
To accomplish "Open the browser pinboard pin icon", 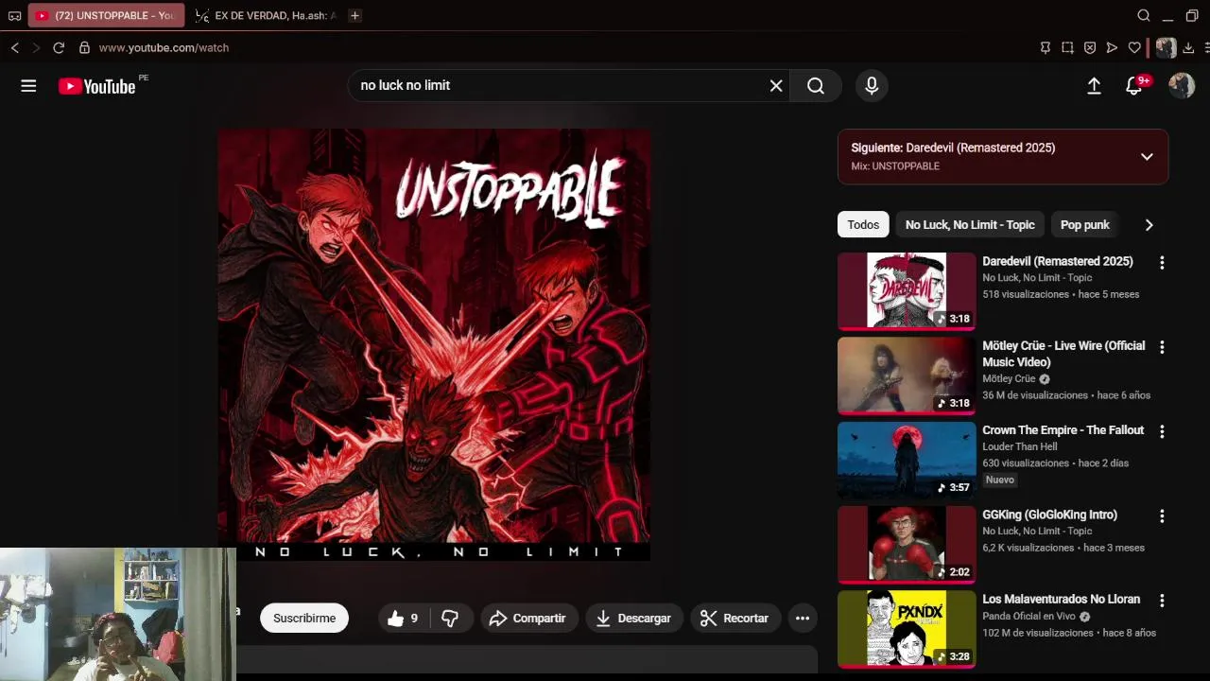I will (x=1045, y=47).
